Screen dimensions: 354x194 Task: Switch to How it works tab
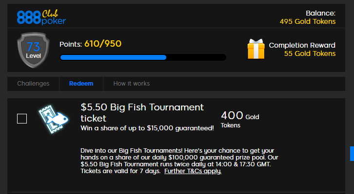[x=131, y=84]
